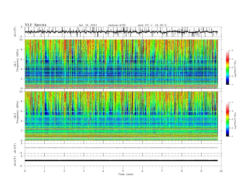
Task: Click time axis tick label "0" at the bottom
Action: point(25,171)
